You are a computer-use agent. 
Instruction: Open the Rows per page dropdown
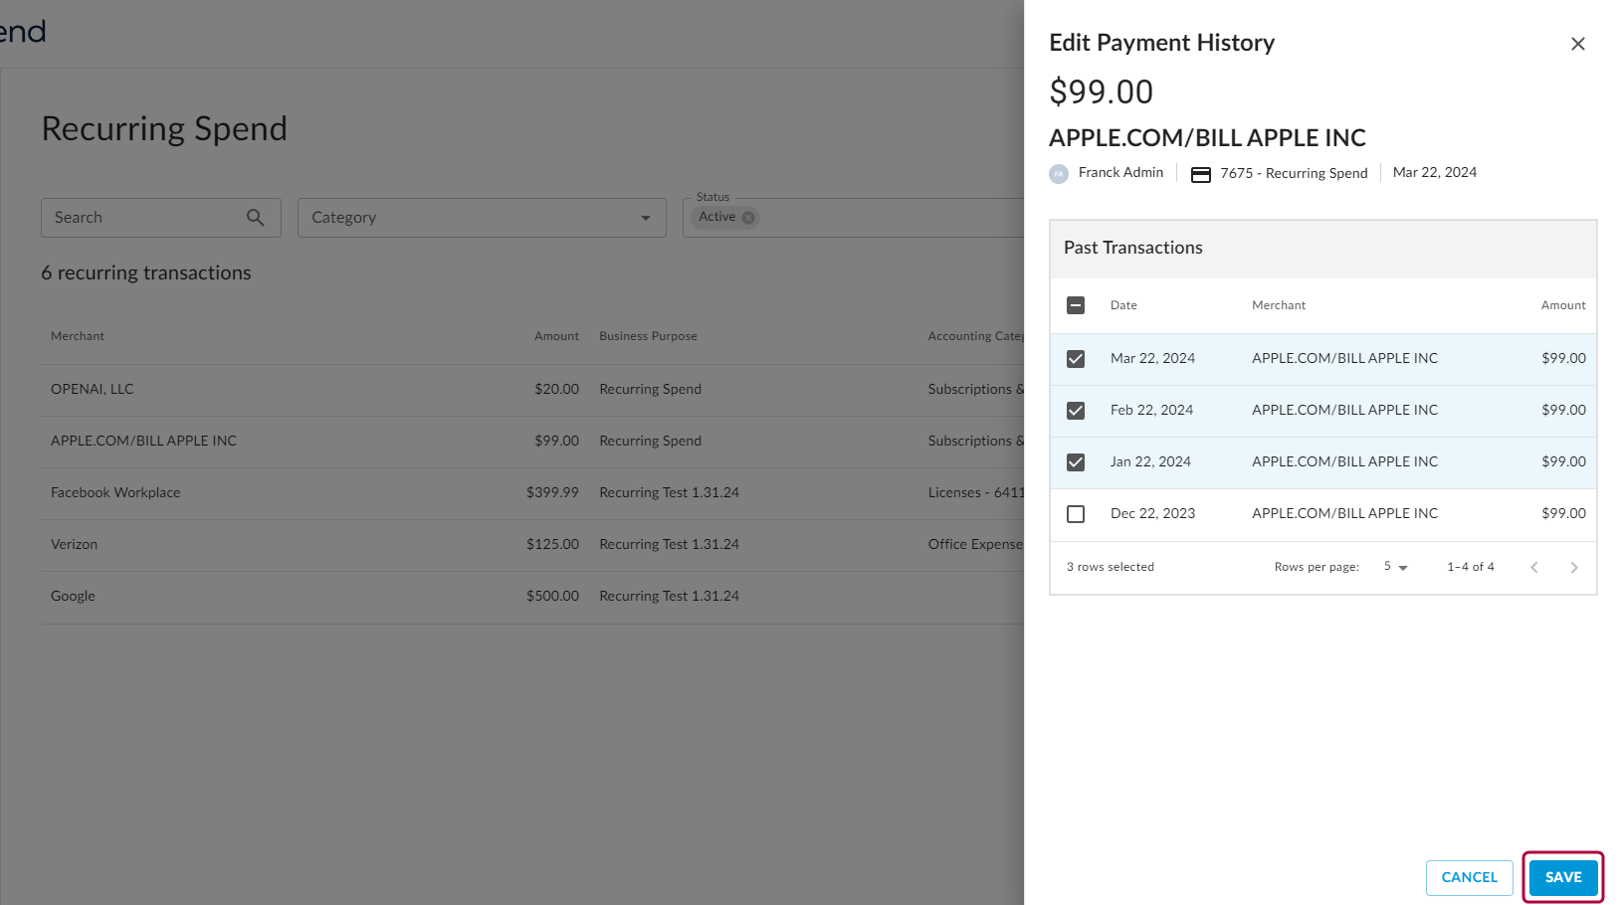1395,567
